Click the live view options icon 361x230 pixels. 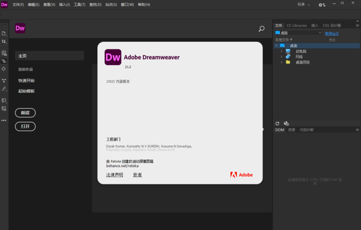(x=4, y=53)
